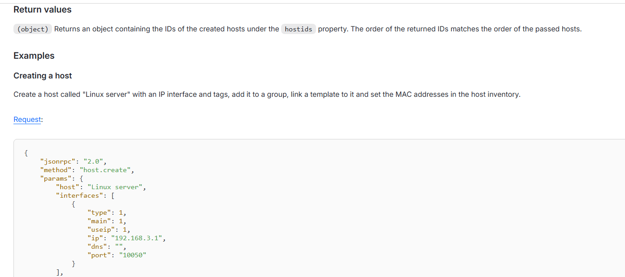Click the "Linux server" host value
The height and width of the screenshot is (277, 625).
coord(116,187)
